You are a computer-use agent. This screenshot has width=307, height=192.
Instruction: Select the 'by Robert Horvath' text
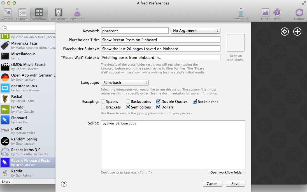25,69
